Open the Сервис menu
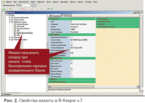 [x=80, y=2]
